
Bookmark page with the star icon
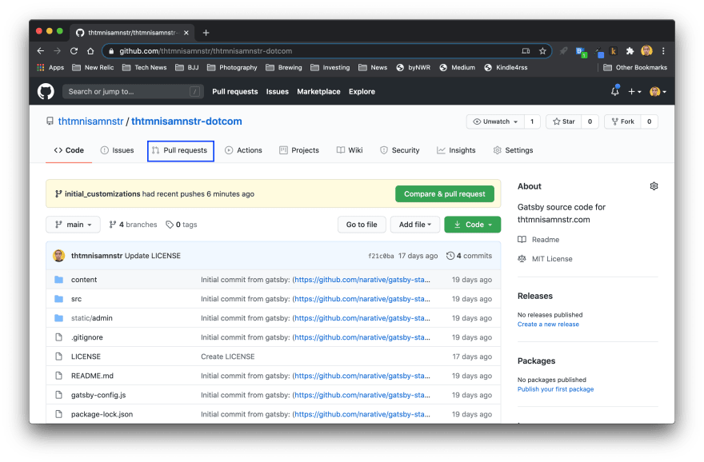coord(542,51)
